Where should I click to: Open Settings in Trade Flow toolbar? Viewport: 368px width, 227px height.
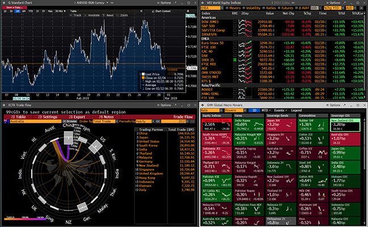coord(47,117)
